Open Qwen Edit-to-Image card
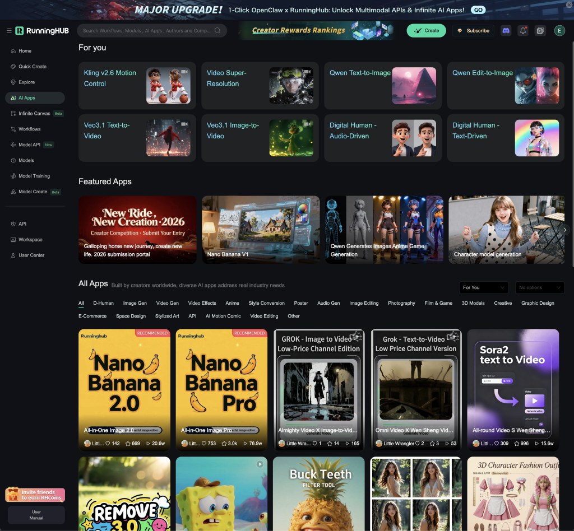This screenshot has width=574, height=531. 506,86
